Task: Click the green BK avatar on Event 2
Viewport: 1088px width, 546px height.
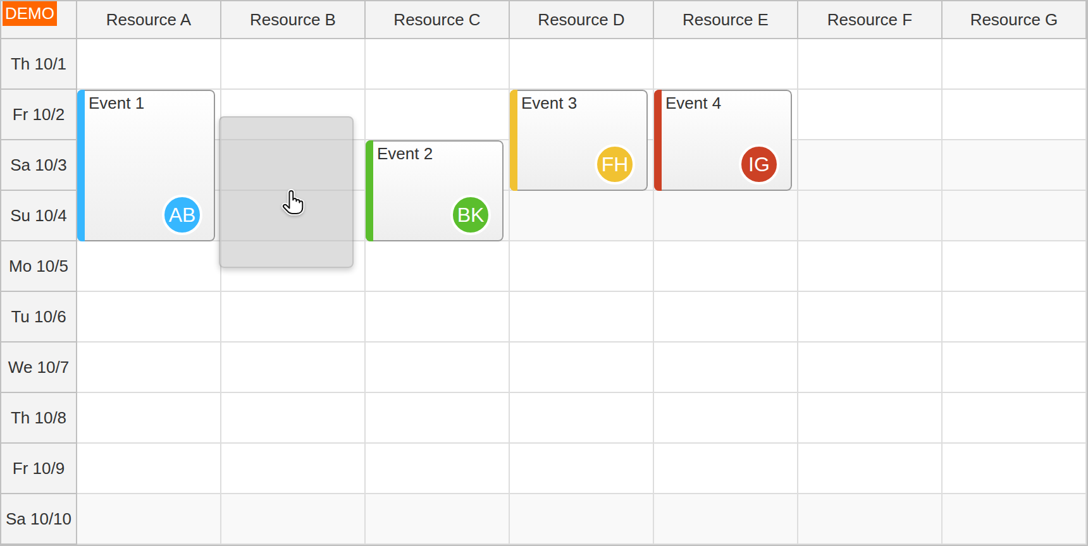Action: (471, 215)
